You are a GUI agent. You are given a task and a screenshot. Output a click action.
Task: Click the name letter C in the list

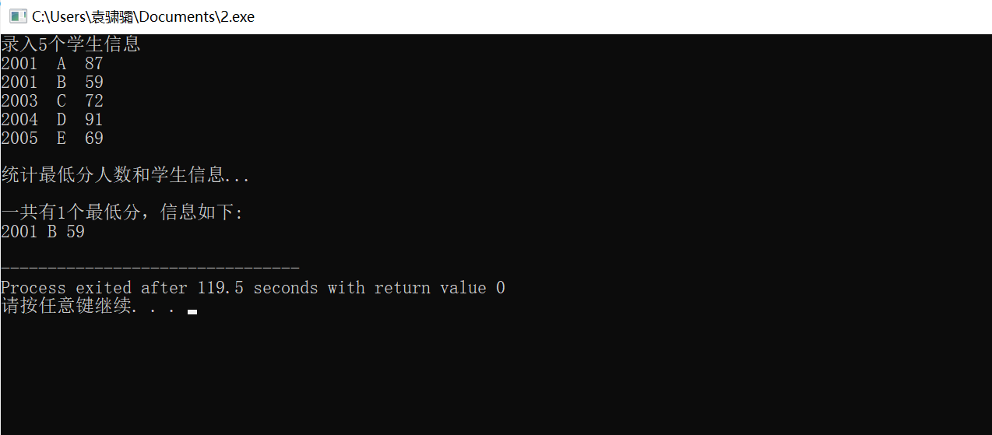pyautogui.click(x=62, y=101)
